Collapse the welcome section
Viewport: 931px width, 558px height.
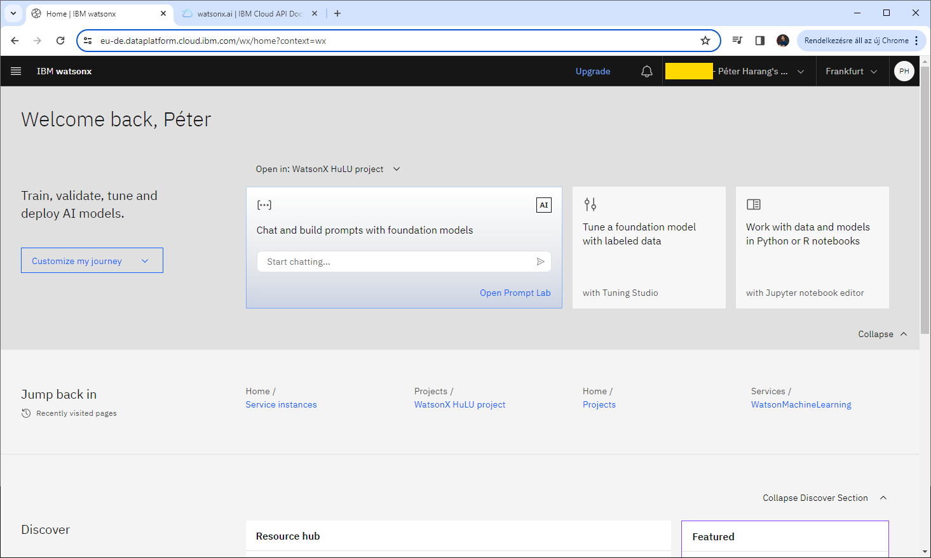click(883, 334)
